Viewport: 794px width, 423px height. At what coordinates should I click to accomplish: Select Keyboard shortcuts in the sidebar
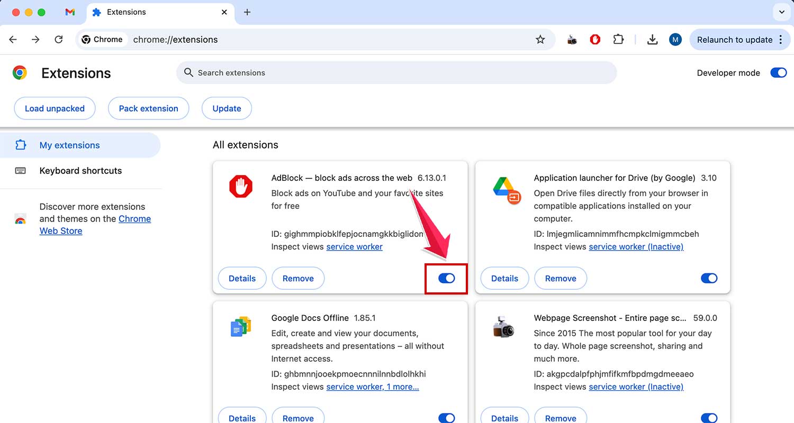pyautogui.click(x=80, y=170)
